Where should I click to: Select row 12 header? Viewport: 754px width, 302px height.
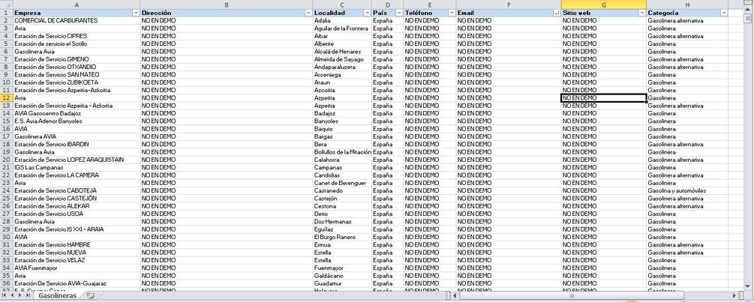pyautogui.click(x=6, y=98)
